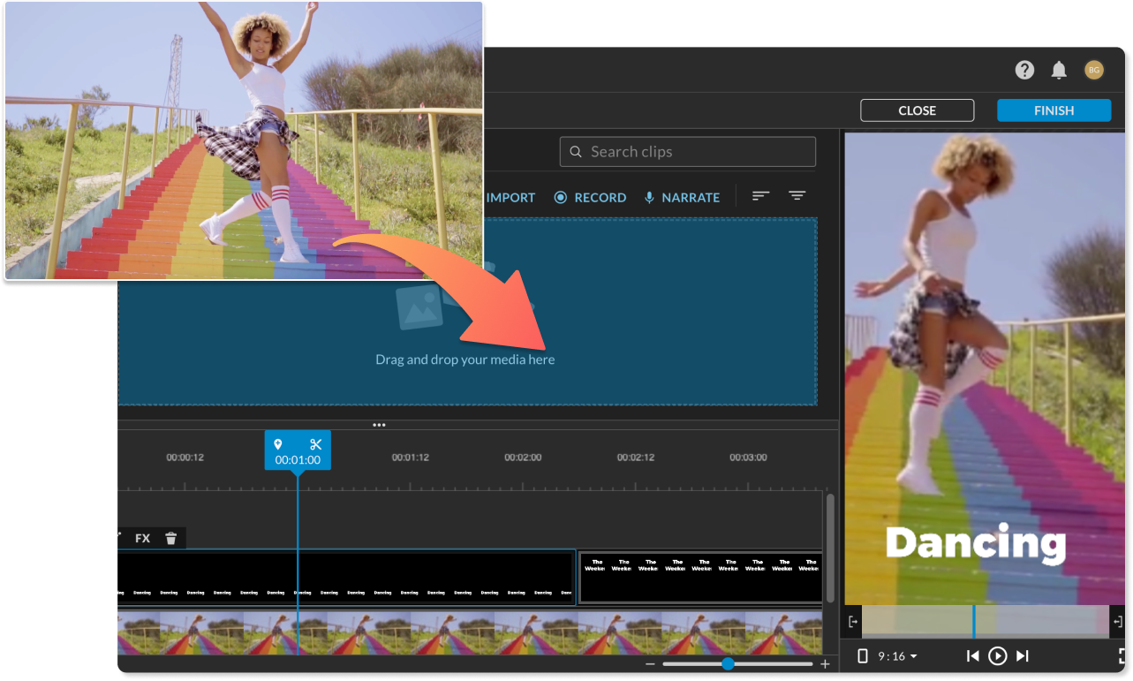Screen dimensions: 1133x681
Task: Select the NARRATE voiceover option
Action: click(682, 198)
